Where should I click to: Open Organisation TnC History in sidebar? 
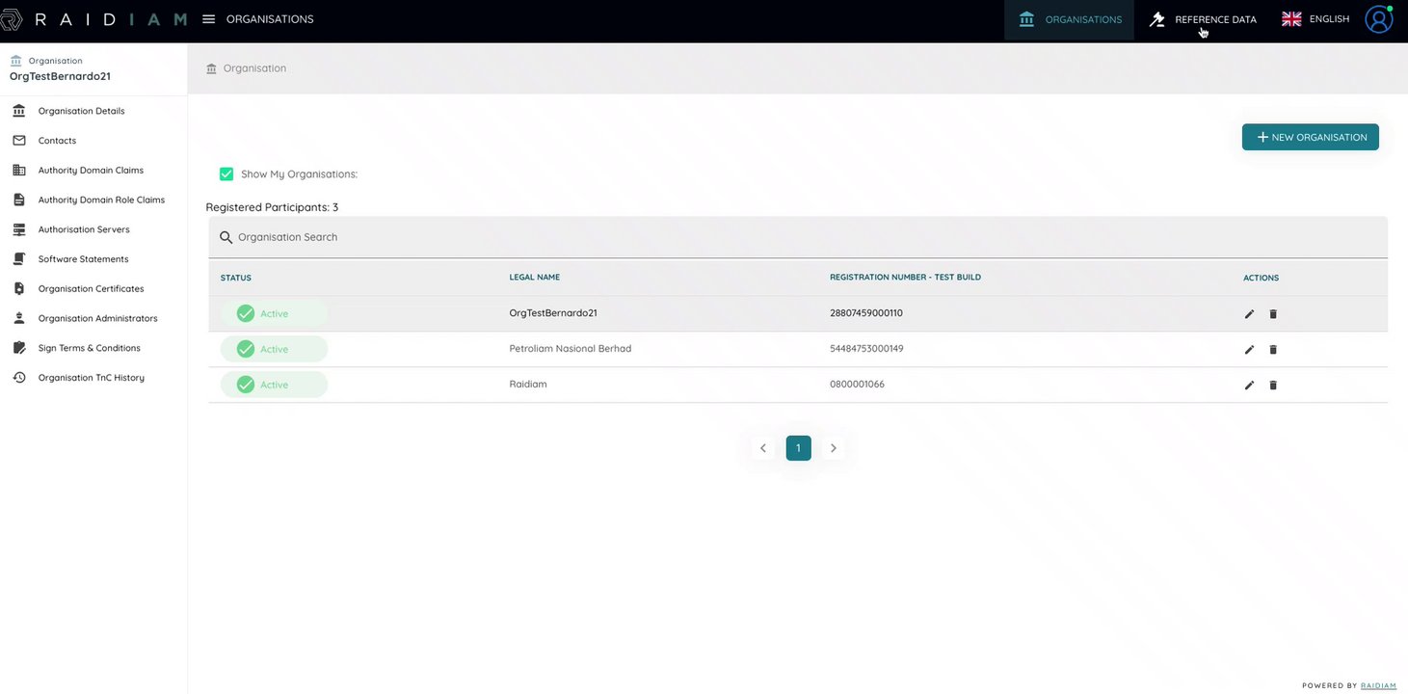point(92,378)
